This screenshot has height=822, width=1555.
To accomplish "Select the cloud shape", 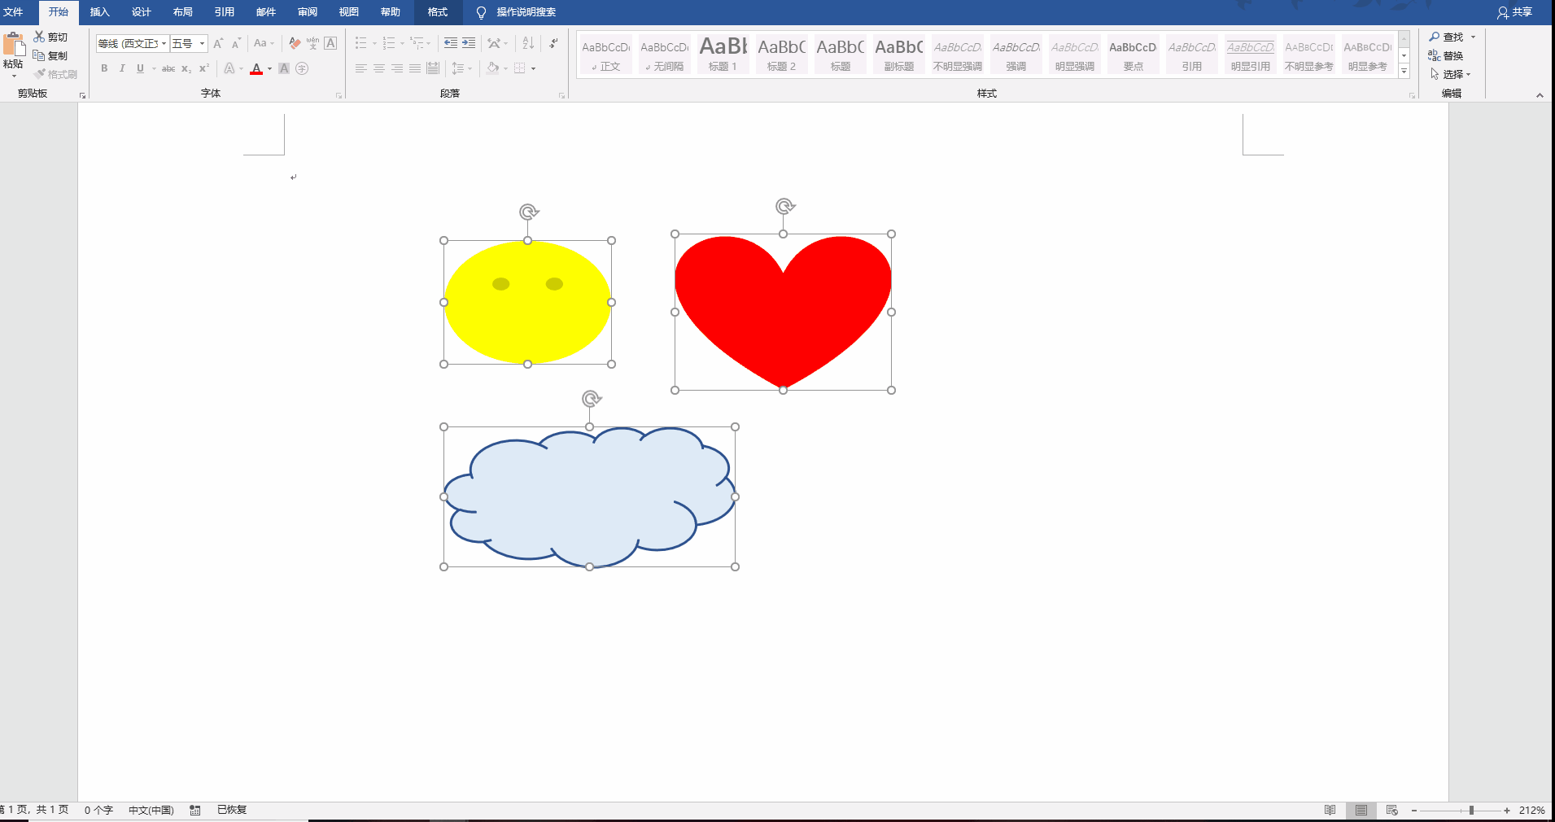I will tap(589, 496).
